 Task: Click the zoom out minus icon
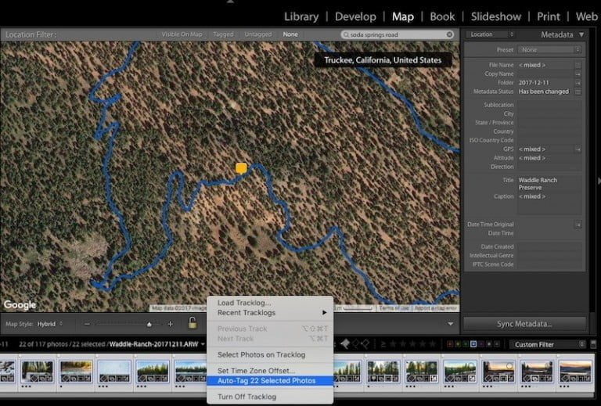87,324
